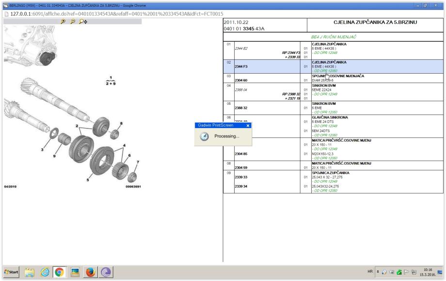Click the diagram date 04/2010
446x281 pixels.
[x=10, y=186]
